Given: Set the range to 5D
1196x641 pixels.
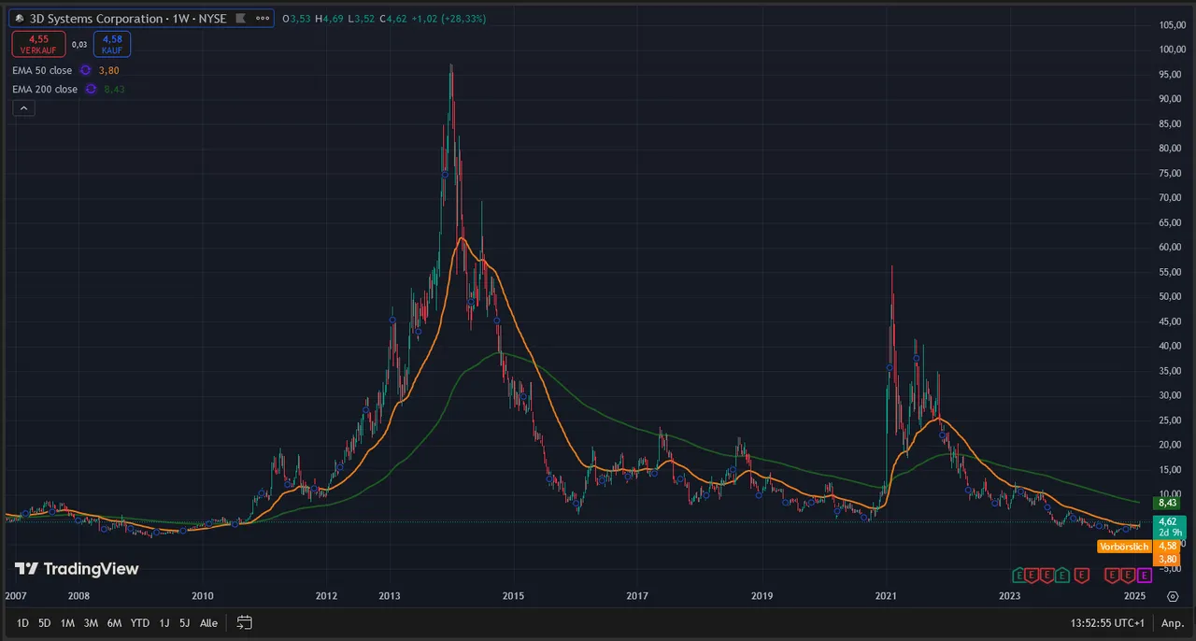Looking at the screenshot, I should 45,622.
